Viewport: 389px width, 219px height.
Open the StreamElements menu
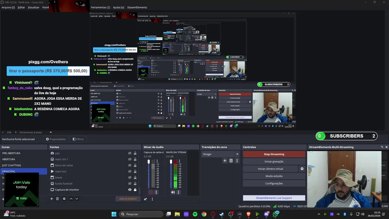point(137,7)
